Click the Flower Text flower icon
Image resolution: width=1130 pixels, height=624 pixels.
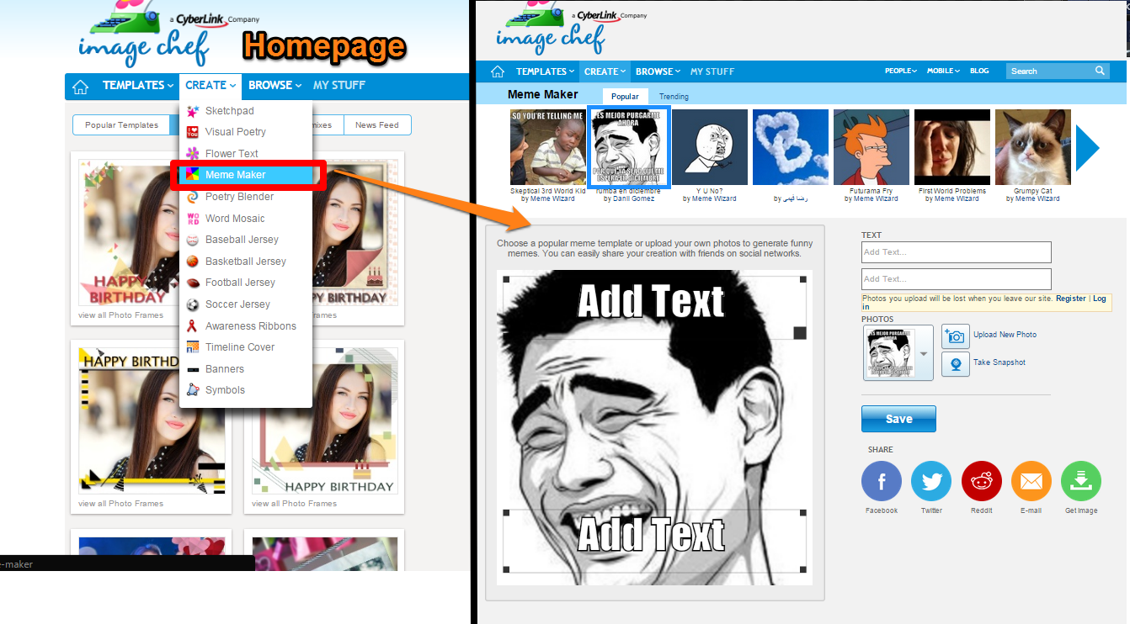click(193, 154)
